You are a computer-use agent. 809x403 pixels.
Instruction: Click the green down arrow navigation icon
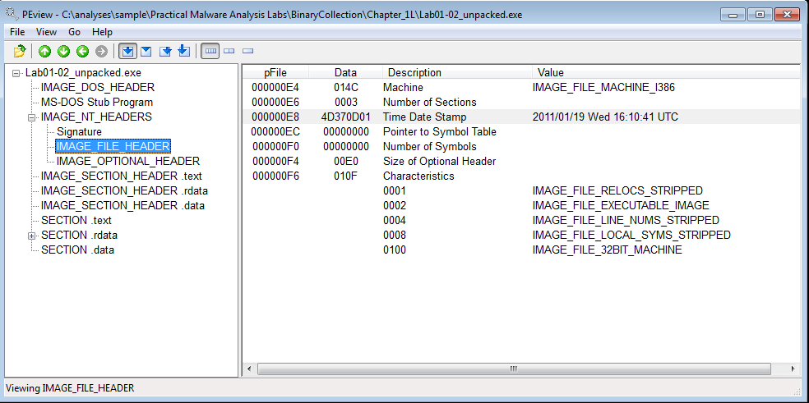click(x=63, y=51)
